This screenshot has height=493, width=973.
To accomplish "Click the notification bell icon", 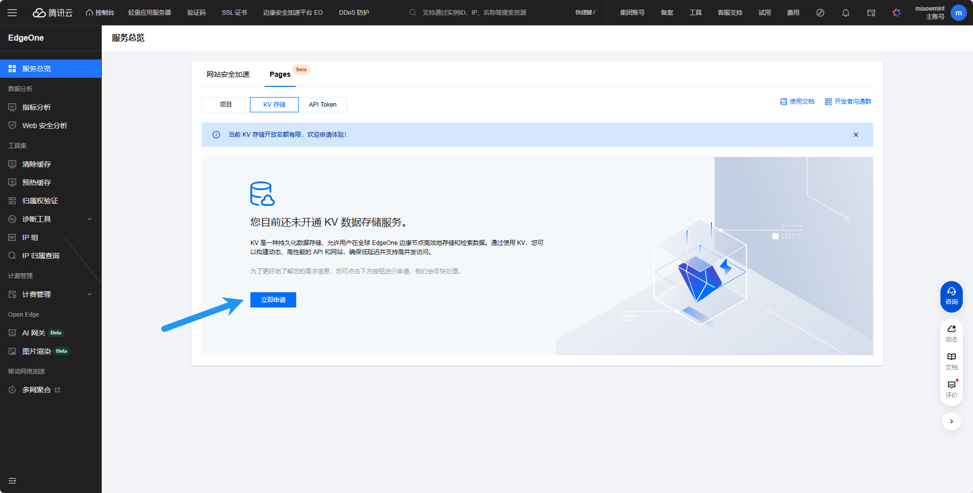I will 845,13.
